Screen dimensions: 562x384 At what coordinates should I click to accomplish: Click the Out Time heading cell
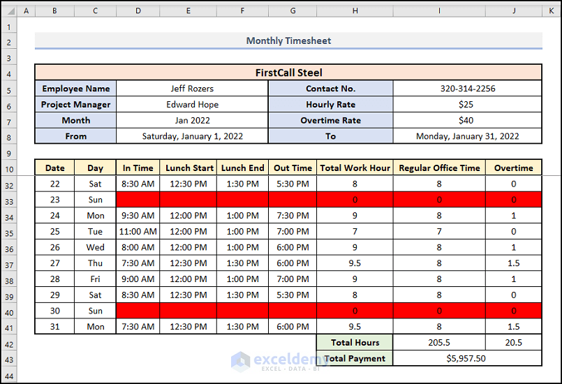[293, 168]
